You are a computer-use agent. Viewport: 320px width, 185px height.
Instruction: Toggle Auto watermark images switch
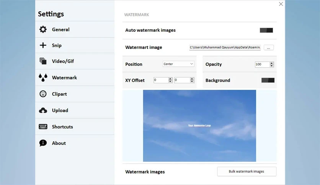pos(266,30)
